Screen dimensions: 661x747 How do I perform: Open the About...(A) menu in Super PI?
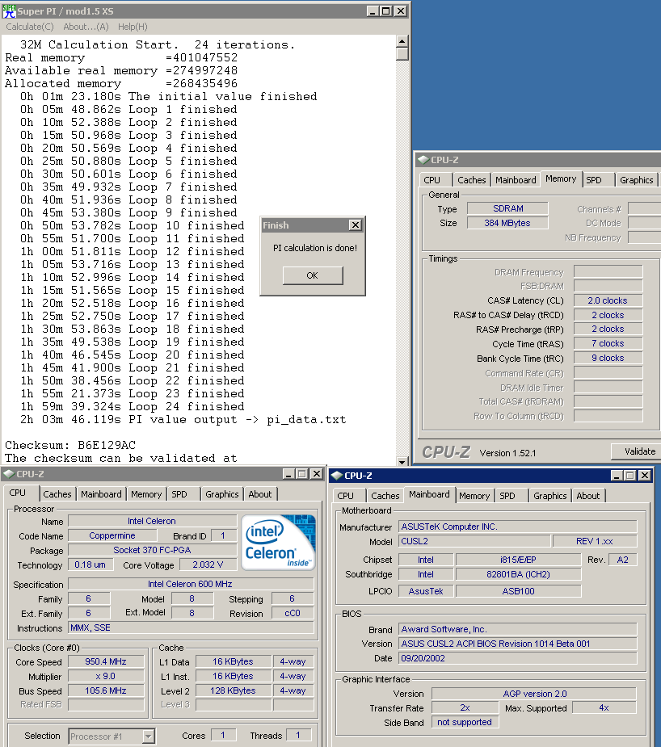[86, 27]
